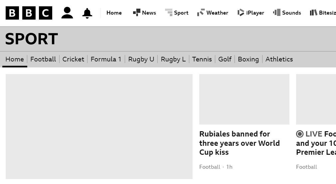
Task: Click the iPlayer play icon
Action: (x=241, y=13)
